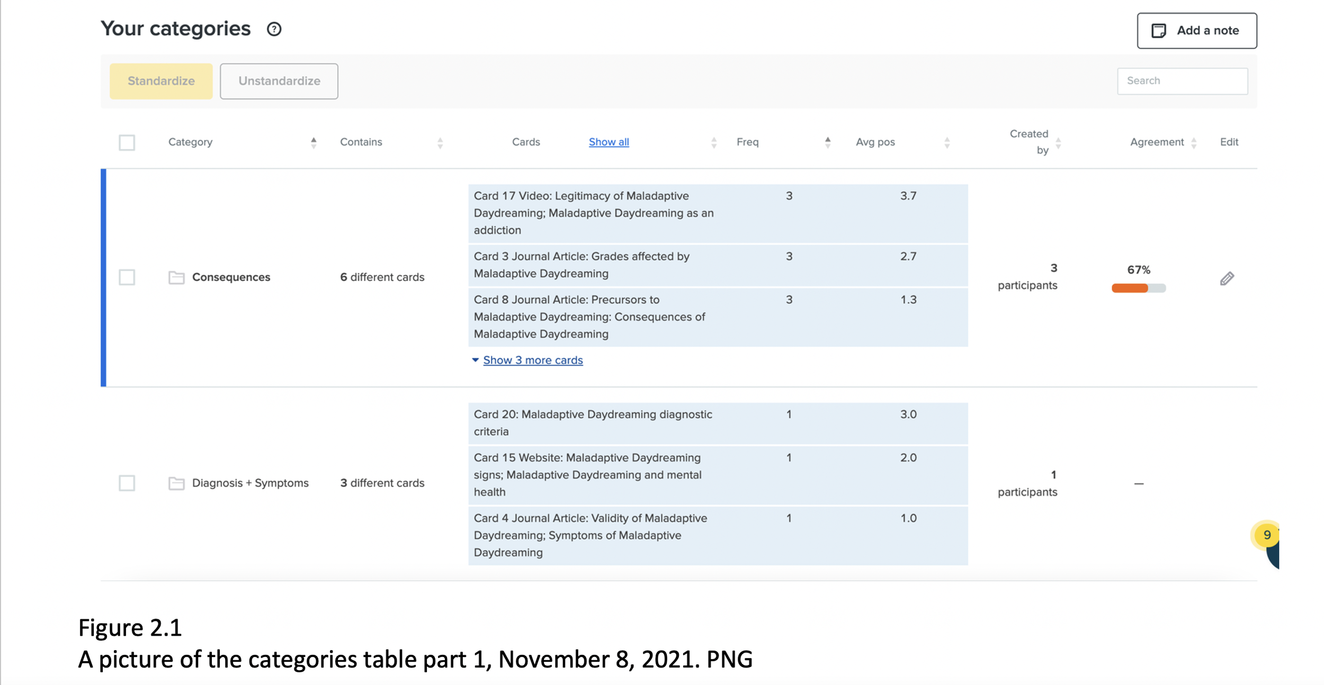Check the Consequences row checkbox

pos(127,277)
